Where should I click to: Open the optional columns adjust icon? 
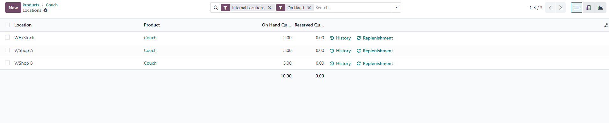pyautogui.click(x=606, y=25)
